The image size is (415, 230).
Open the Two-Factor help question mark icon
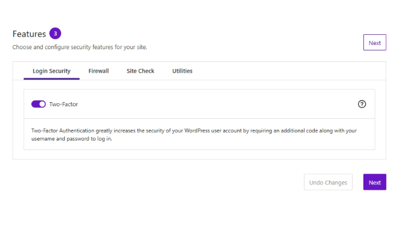point(362,104)
